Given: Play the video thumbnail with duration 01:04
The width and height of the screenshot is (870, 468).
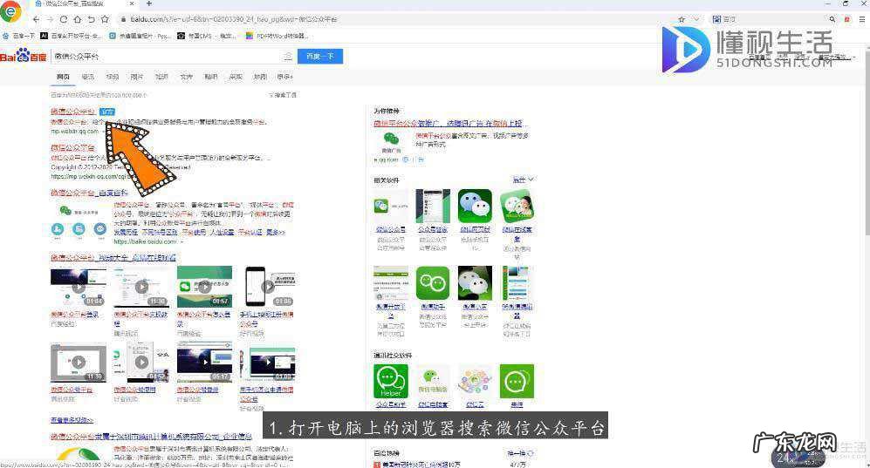Looking at the screenshot, I should pos(79,287).
